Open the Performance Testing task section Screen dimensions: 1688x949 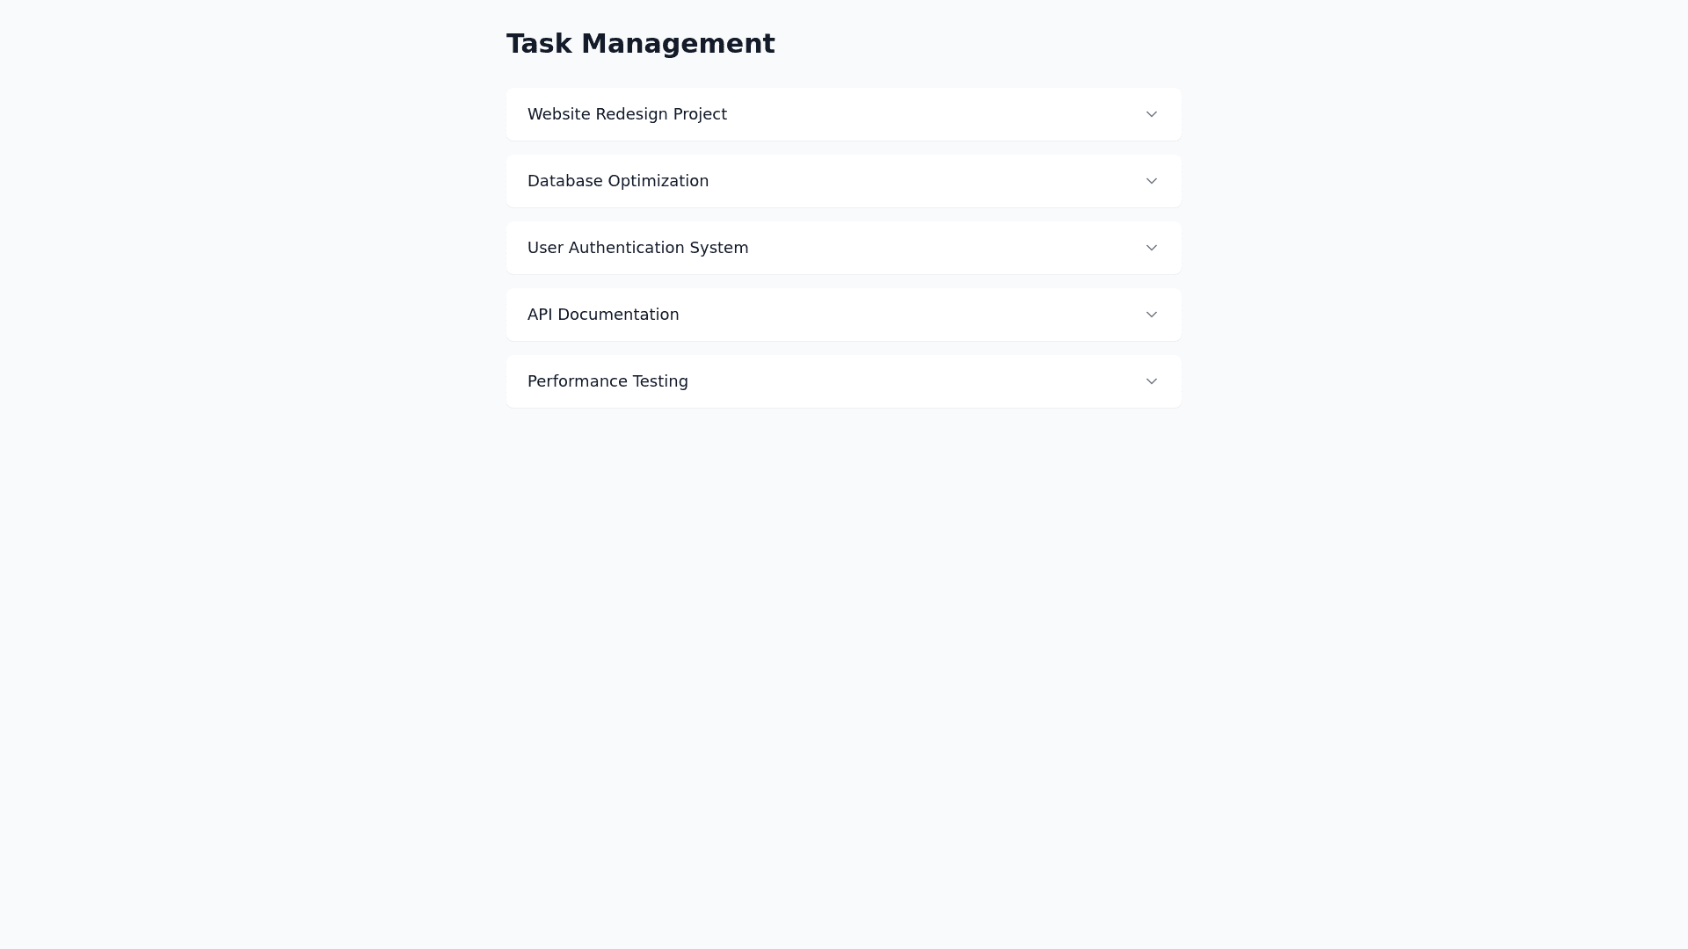[844, 381]
